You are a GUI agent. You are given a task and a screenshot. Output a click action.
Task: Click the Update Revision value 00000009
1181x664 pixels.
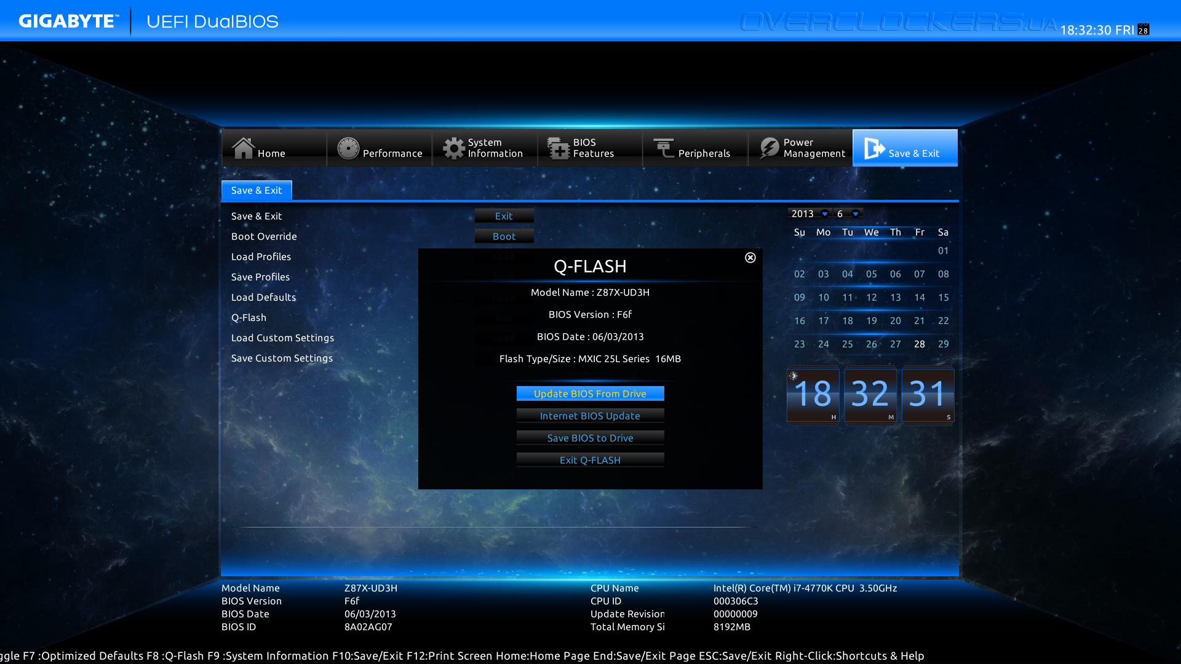[x=736, y=614]
